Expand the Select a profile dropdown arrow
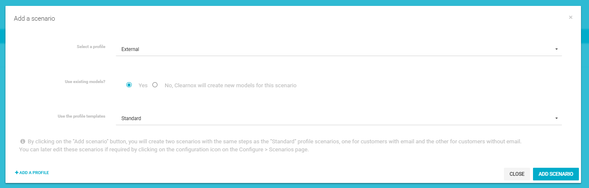This screenshot has width=589, height=188. point(556,49)
